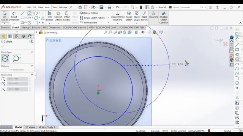
Task: Click the Save icon in top toolbar
Action: coord(101,7)
